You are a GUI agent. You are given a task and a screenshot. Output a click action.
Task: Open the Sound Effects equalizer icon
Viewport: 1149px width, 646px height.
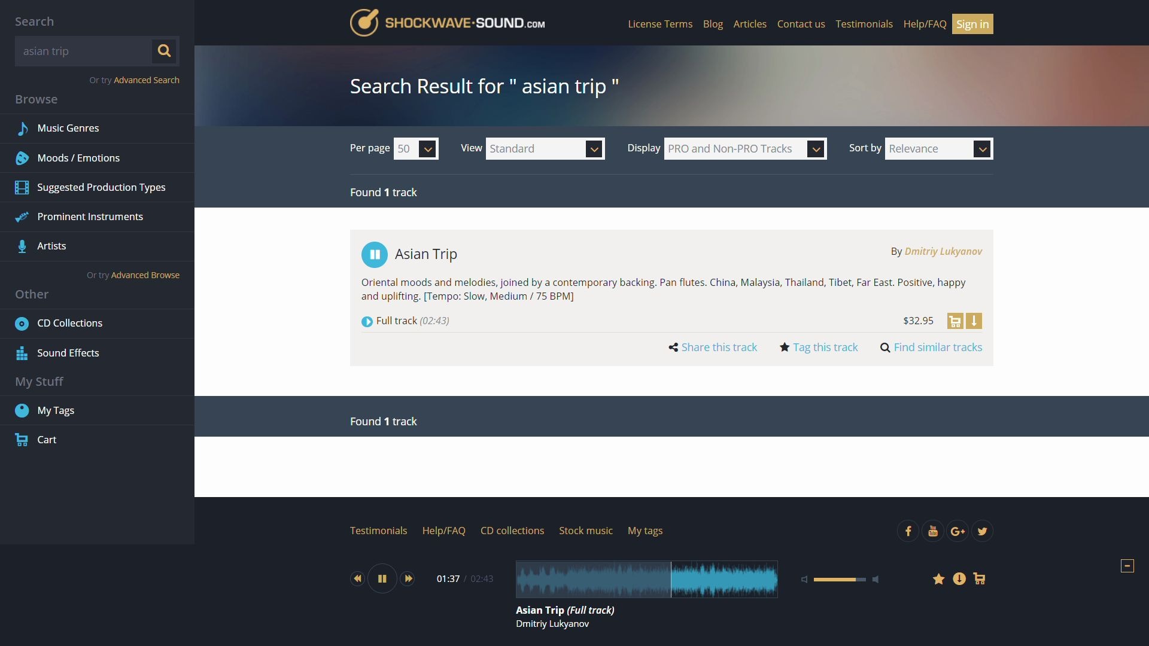coord(22,354)
